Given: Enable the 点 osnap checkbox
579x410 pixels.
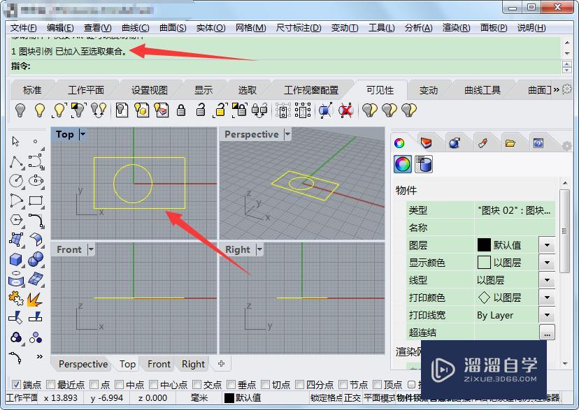Looking at the screenshot, I should coord(94,385).
